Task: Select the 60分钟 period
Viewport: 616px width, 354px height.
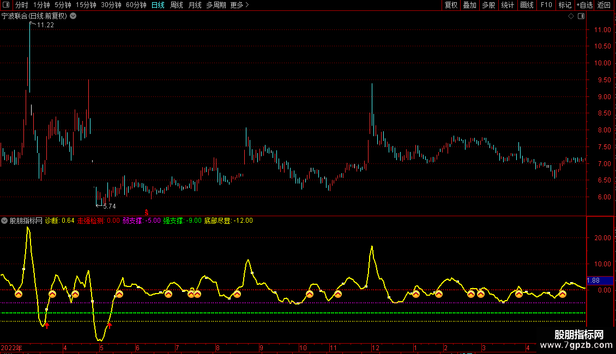Action: tap(136, 5)
